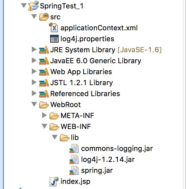Viewport: 186px width, 189px height.
Task: Select the Web App Libraries entry
Action: click(x=81, y=72)
